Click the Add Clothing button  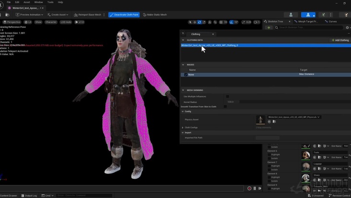tap(340, 40)
